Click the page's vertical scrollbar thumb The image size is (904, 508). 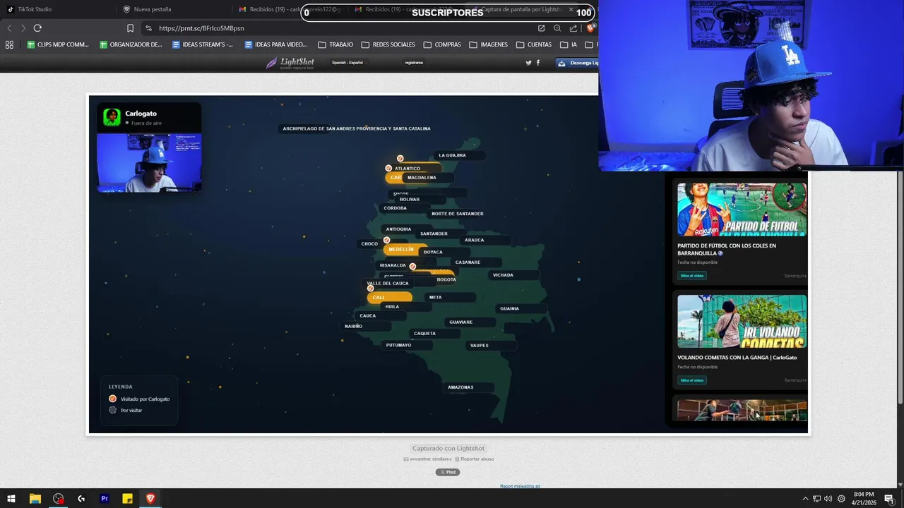tap(900, 240)
